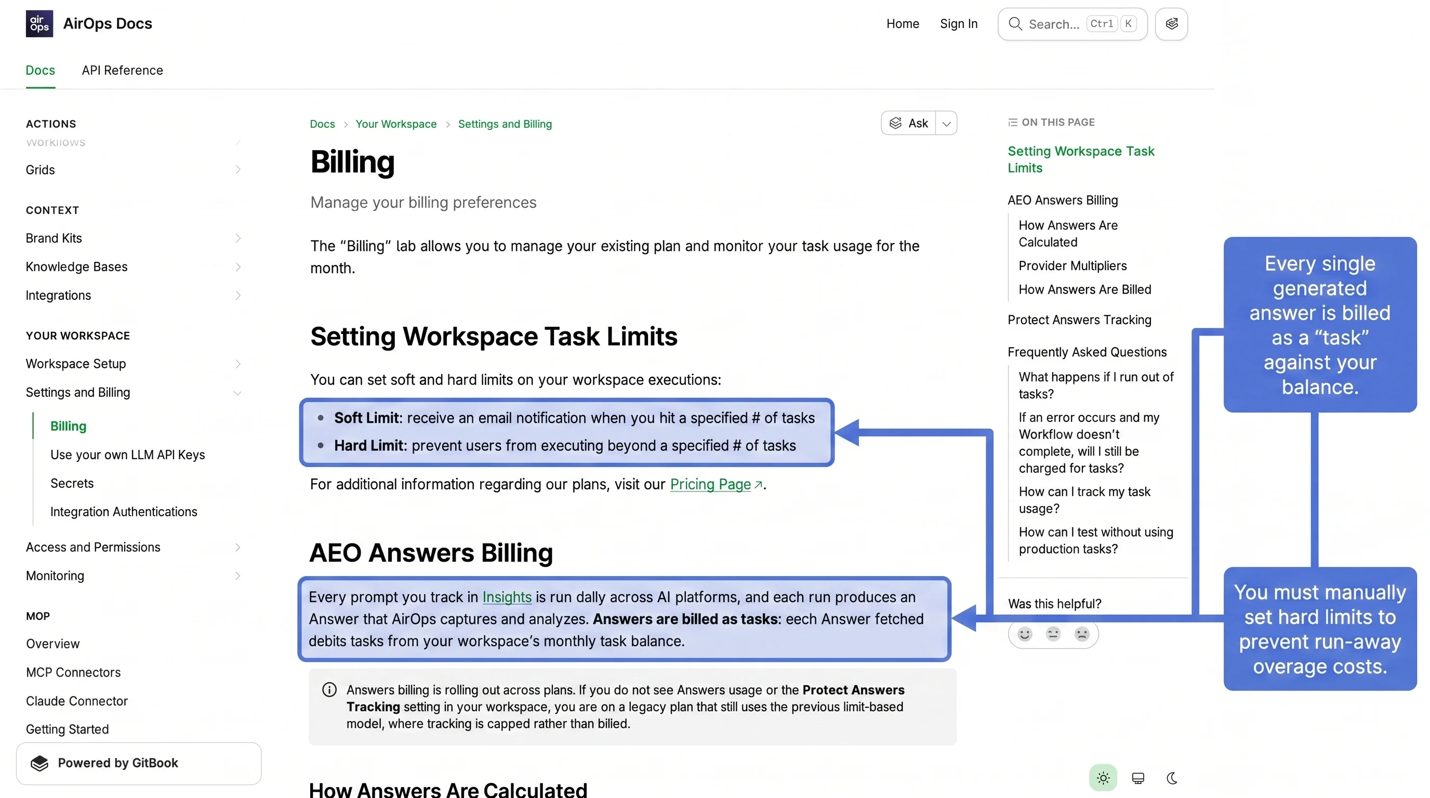Image resolution: width=1430 pixels, height=798 pixels.
Task: Open MCP Connectors in sidebar
Action: click(x=73, y=673)
